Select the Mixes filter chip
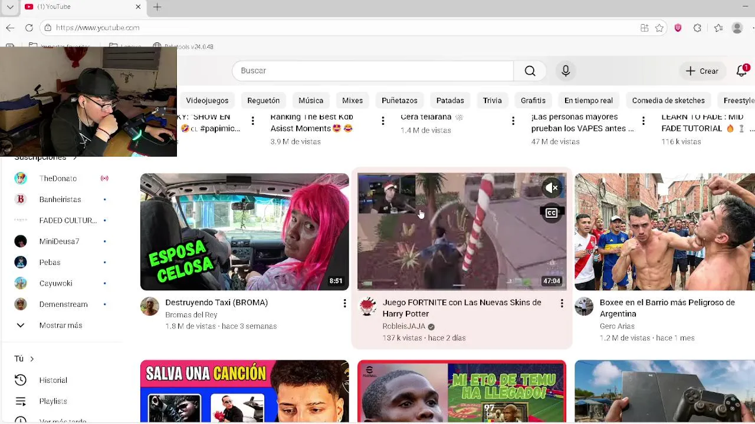755x424 pixels. [x=353, y=100]
